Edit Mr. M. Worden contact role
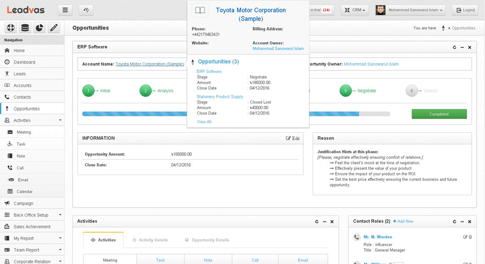485x264 pixels. [x=465, y=237]
